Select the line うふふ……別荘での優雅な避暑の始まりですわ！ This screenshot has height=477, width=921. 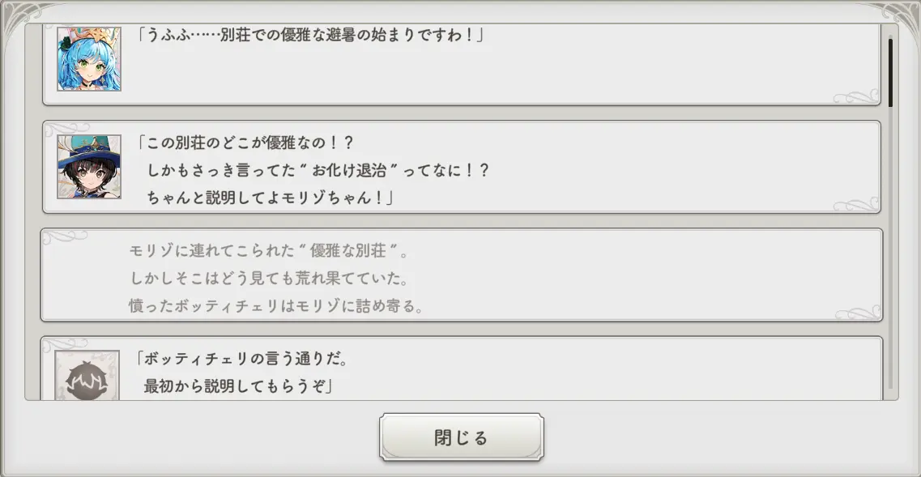click(x=310, y=36)
